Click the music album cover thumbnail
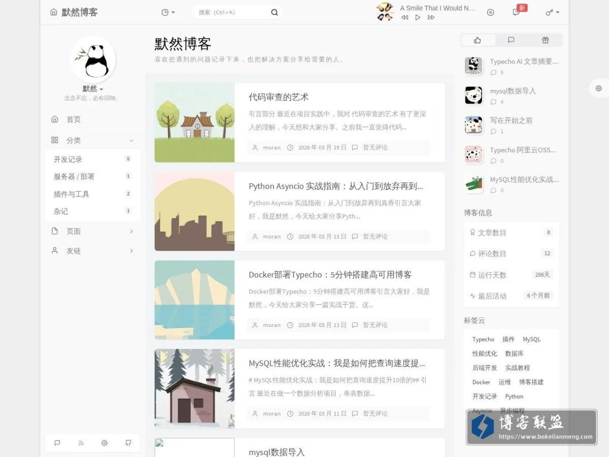 tap(385, 12)
